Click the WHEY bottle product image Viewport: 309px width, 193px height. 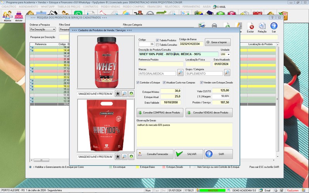pos(106,62)
